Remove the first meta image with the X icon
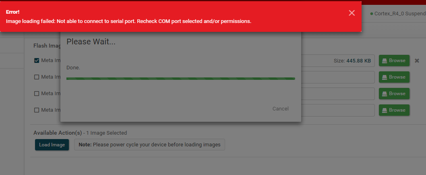Screen dimensions: 426x175 tap(417, 61)
